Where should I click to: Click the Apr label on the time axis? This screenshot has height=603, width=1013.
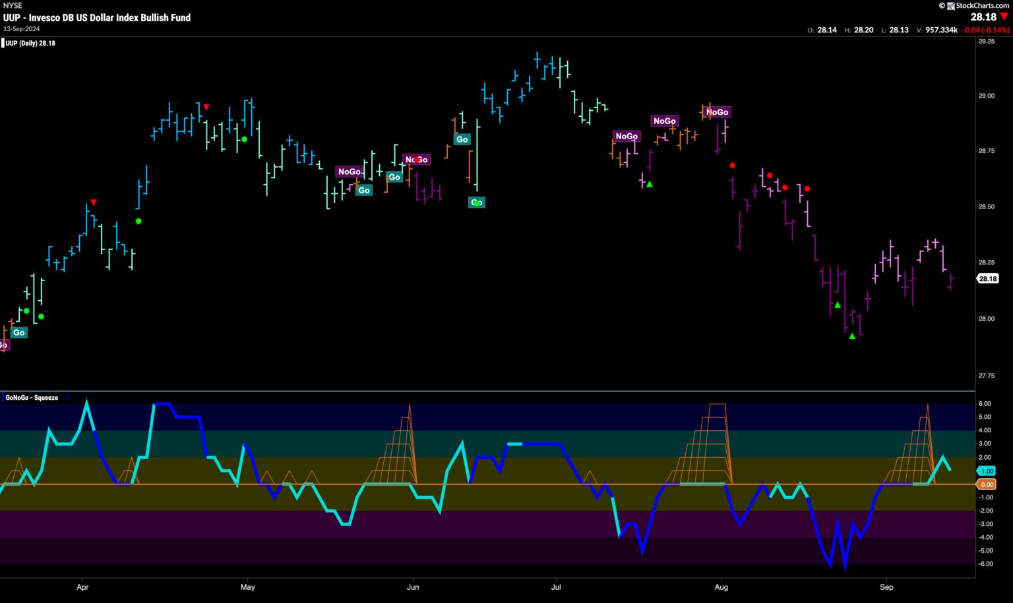click(83, 587)
